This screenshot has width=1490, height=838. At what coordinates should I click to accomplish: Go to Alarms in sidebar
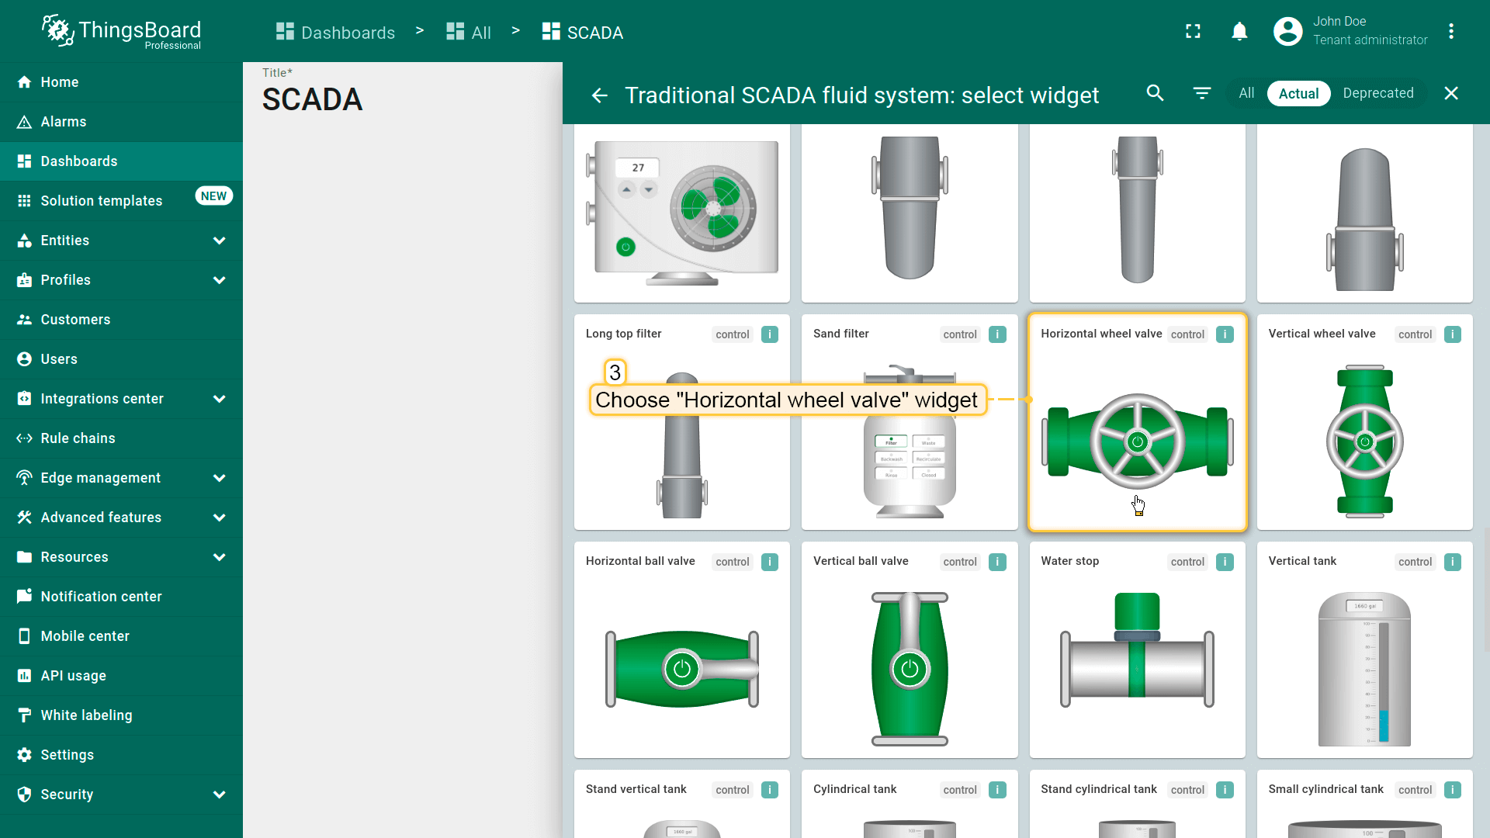click(x=64, y=122)
